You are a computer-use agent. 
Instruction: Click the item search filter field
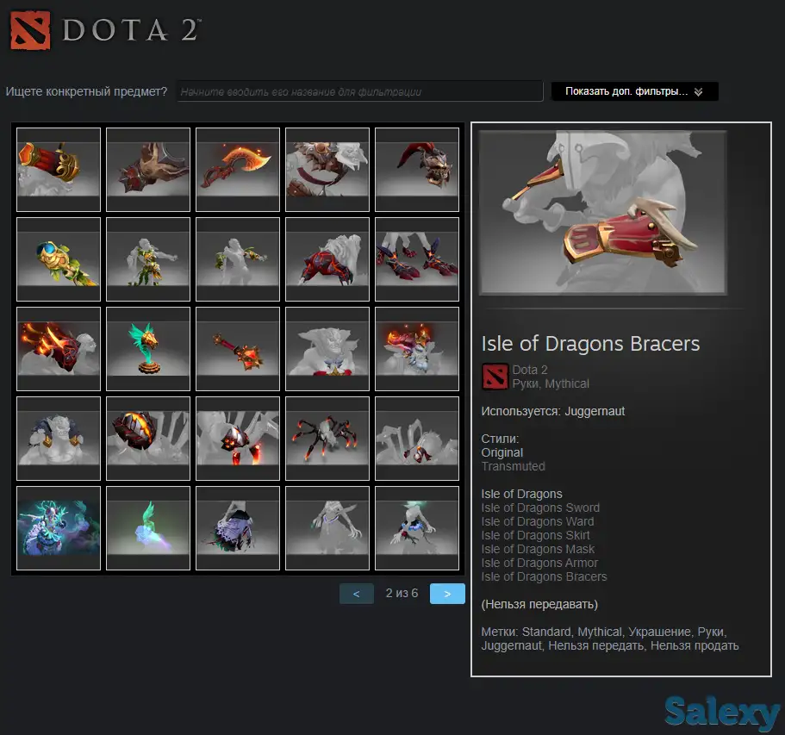point(359,91)
